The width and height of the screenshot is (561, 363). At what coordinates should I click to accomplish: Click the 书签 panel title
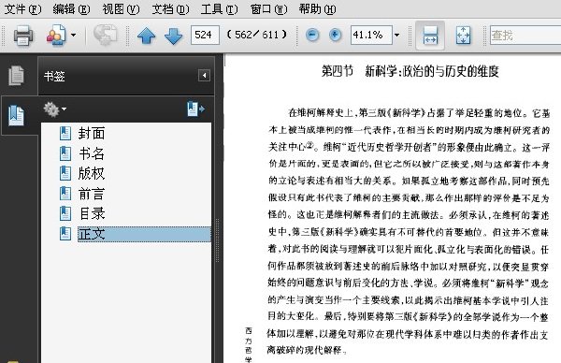54,76
